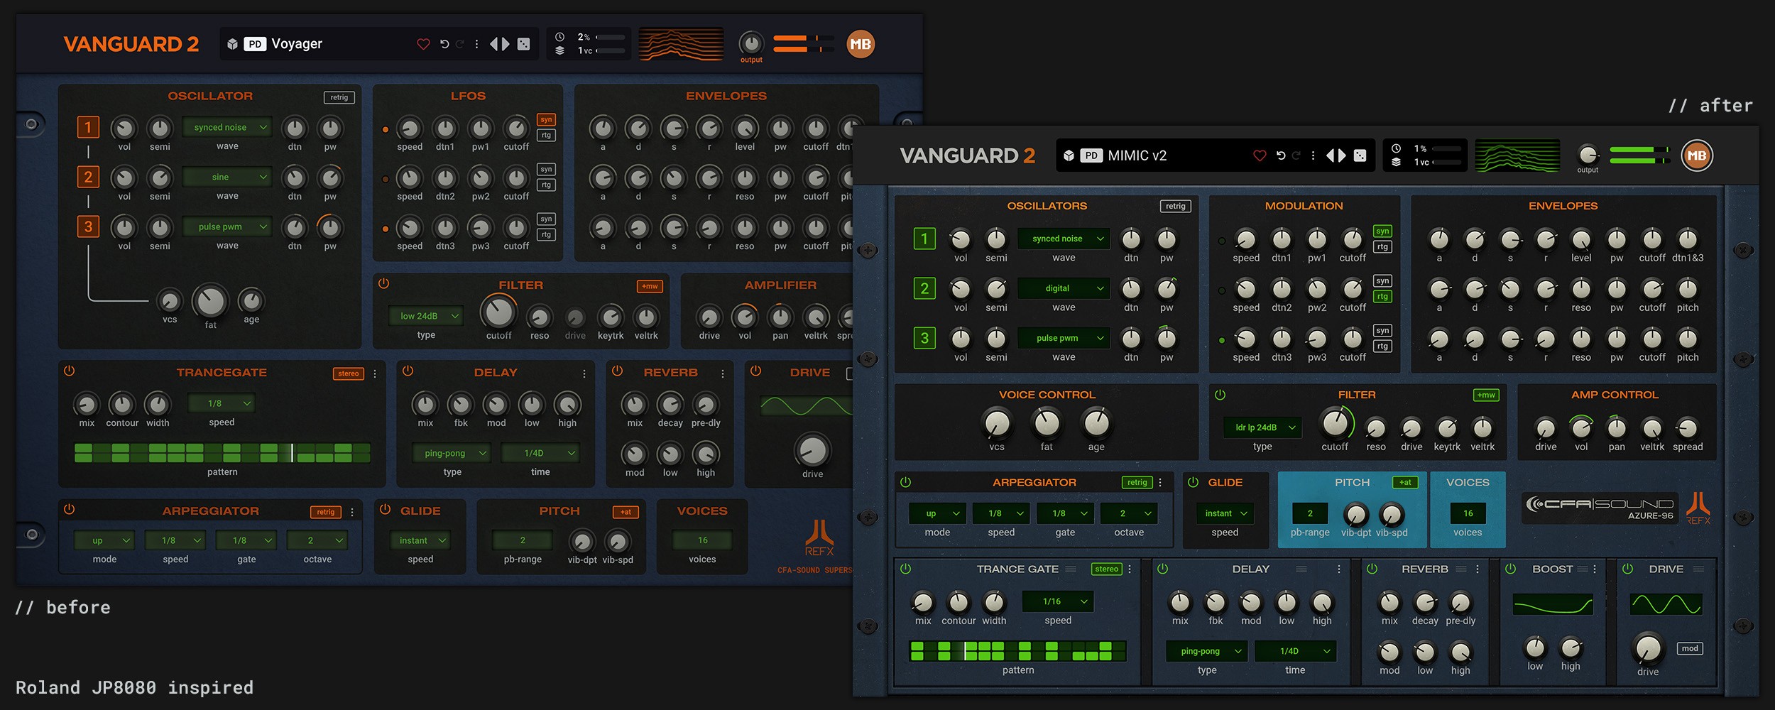
Task: Open the ping-pong delay type dropdown, before window
Action: (452, 453)
